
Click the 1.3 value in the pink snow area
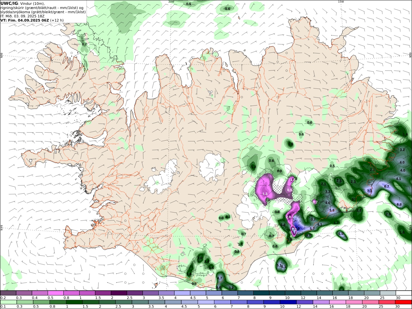tap(265, 194)
